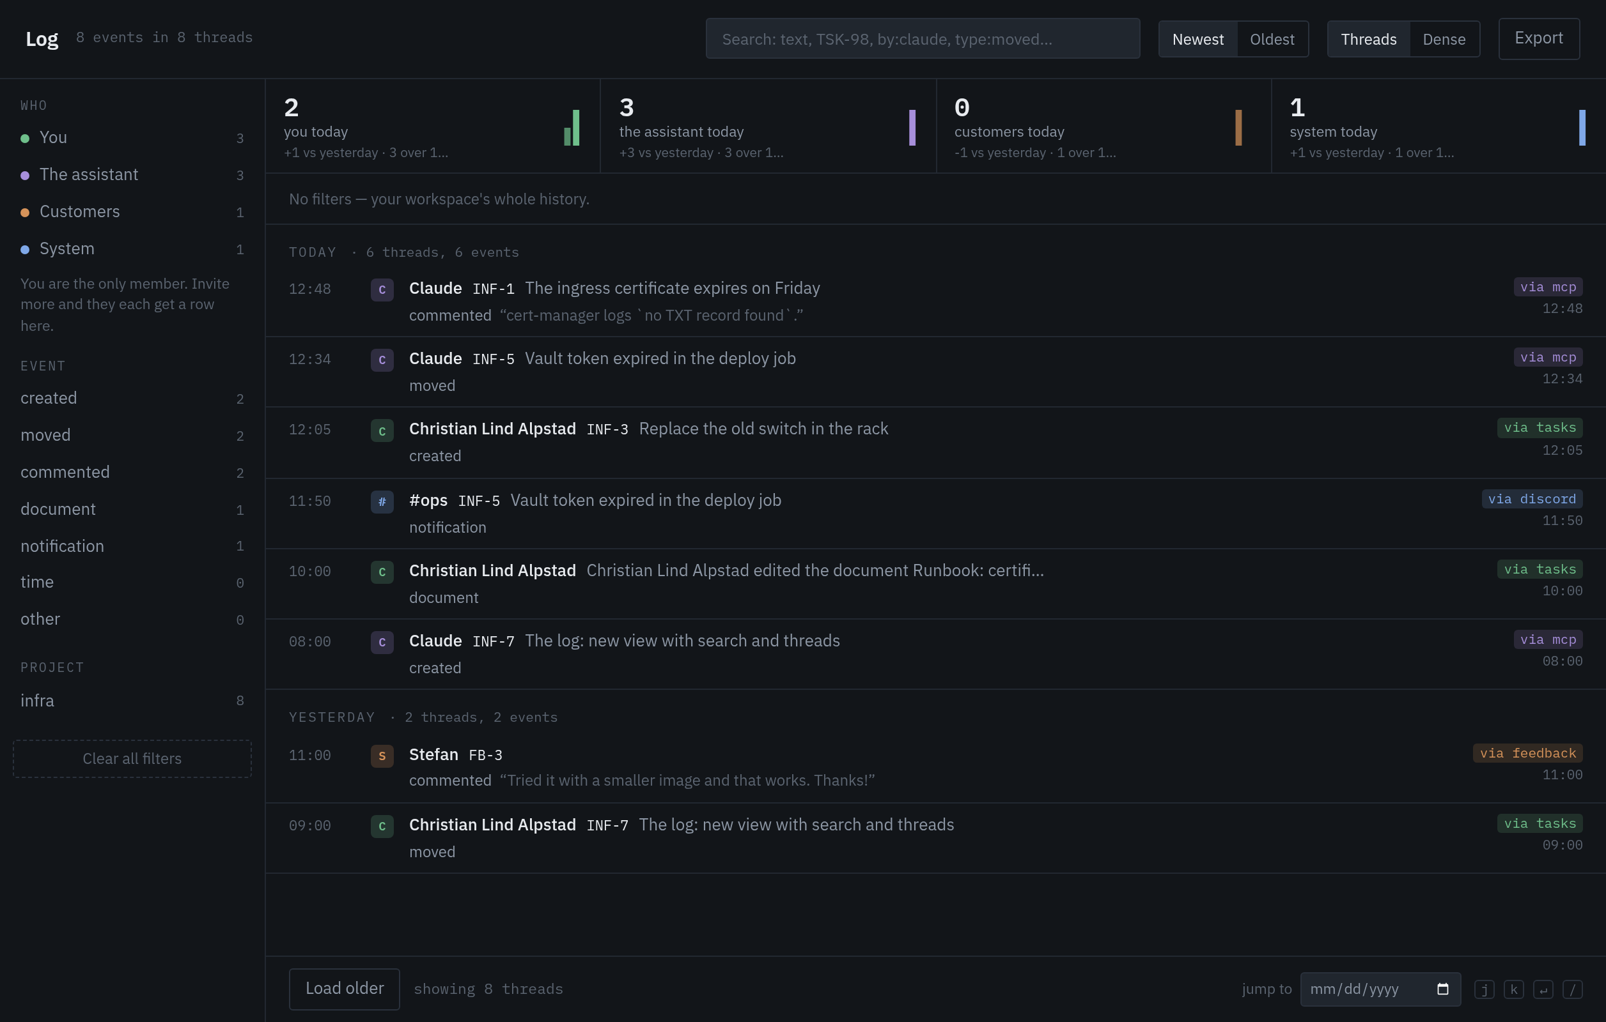Select Newest sort order
The image size is (1606, 1022).
click(x=1198, y=40)
